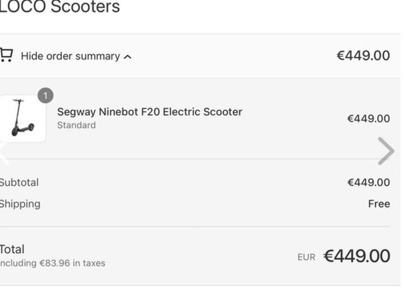Click the including €83.96 in taxes note
The image size is (405, 291).
click(x=53, y=263)
